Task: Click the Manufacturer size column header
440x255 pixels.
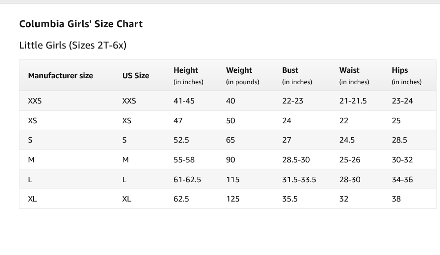Action: click(x=60, y=75)
